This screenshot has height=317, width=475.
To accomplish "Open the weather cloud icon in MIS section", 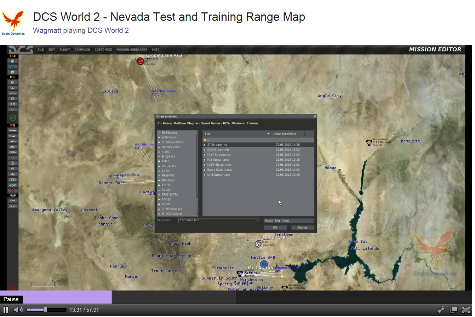I will coord(12,88).
